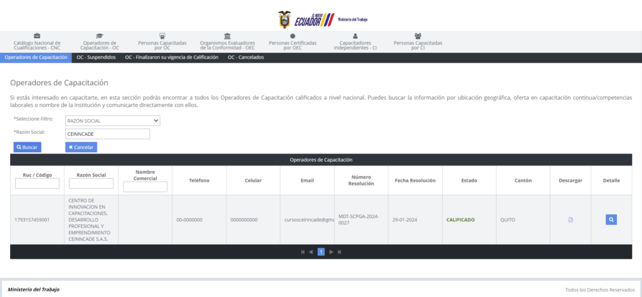Click the Fecha Resolución column header

tap(415, 180)
